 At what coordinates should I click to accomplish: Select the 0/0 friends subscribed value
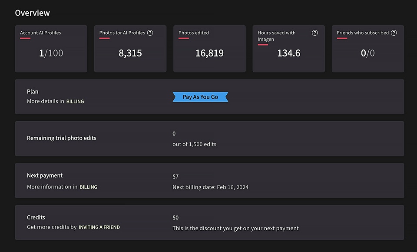(368, 53)
